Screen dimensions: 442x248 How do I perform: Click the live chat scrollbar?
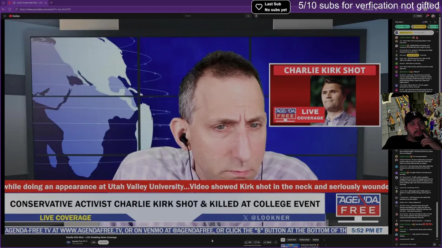point(436,220)
